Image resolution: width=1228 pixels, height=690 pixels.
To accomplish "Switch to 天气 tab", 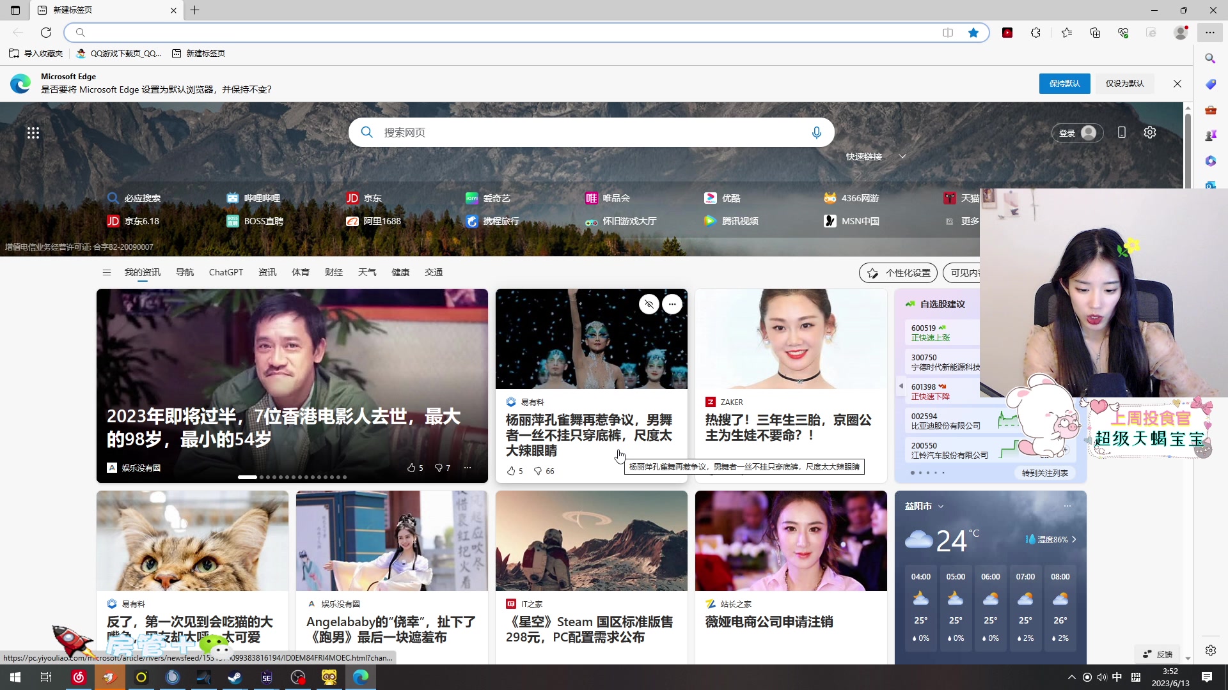I will (367, 272).
